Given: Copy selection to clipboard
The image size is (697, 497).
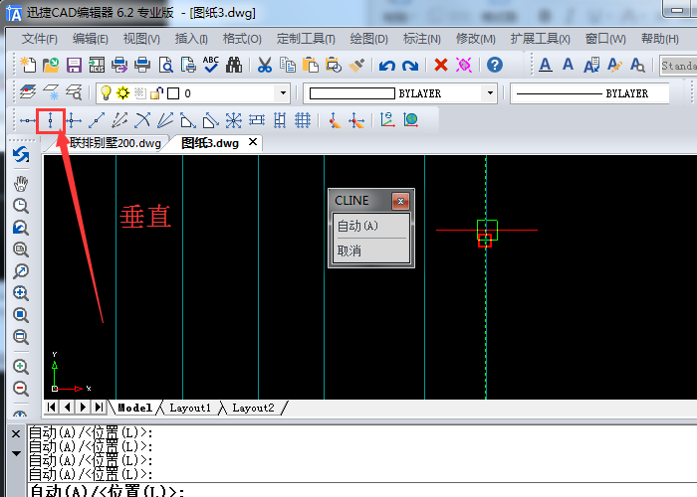Looking at the screenshot, I should tap(288, 66).
